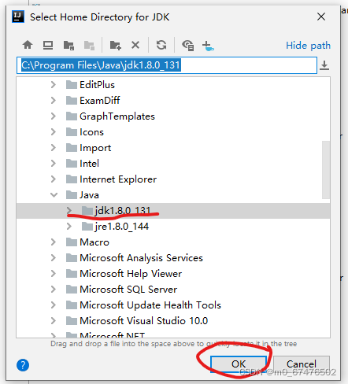This screenshot has height=384, width=348.
Task: Click the tree's vertical scrollbar thumb
Action: point(326,170)
